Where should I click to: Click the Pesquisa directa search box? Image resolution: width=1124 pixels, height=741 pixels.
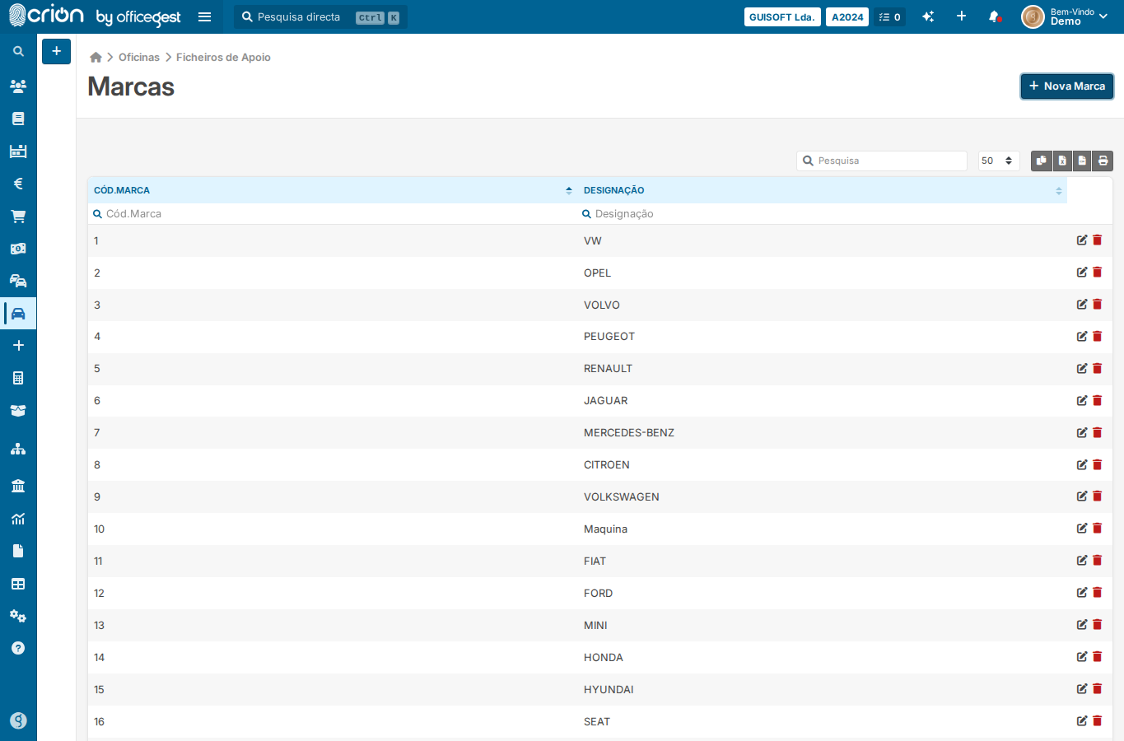pyautogui.click(x=321, y=17)
